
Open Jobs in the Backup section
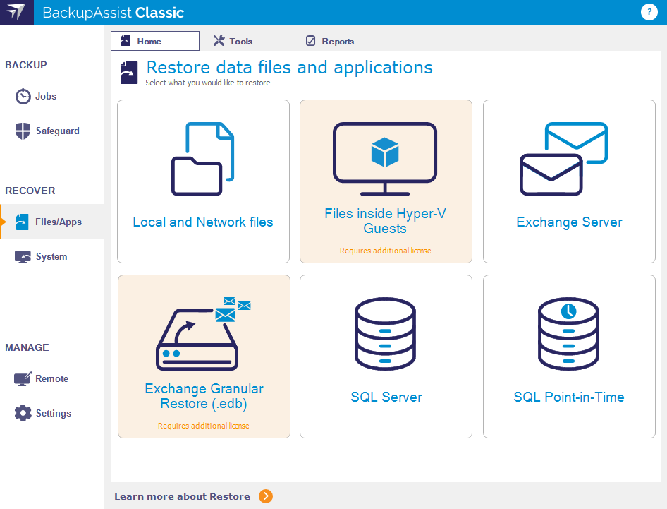click(x=46, y=96)
